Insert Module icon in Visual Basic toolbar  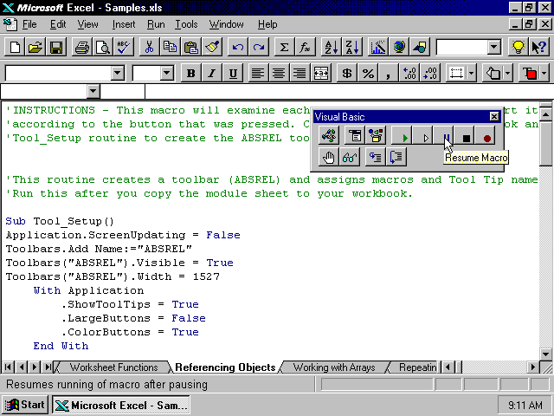click(329, 136)
